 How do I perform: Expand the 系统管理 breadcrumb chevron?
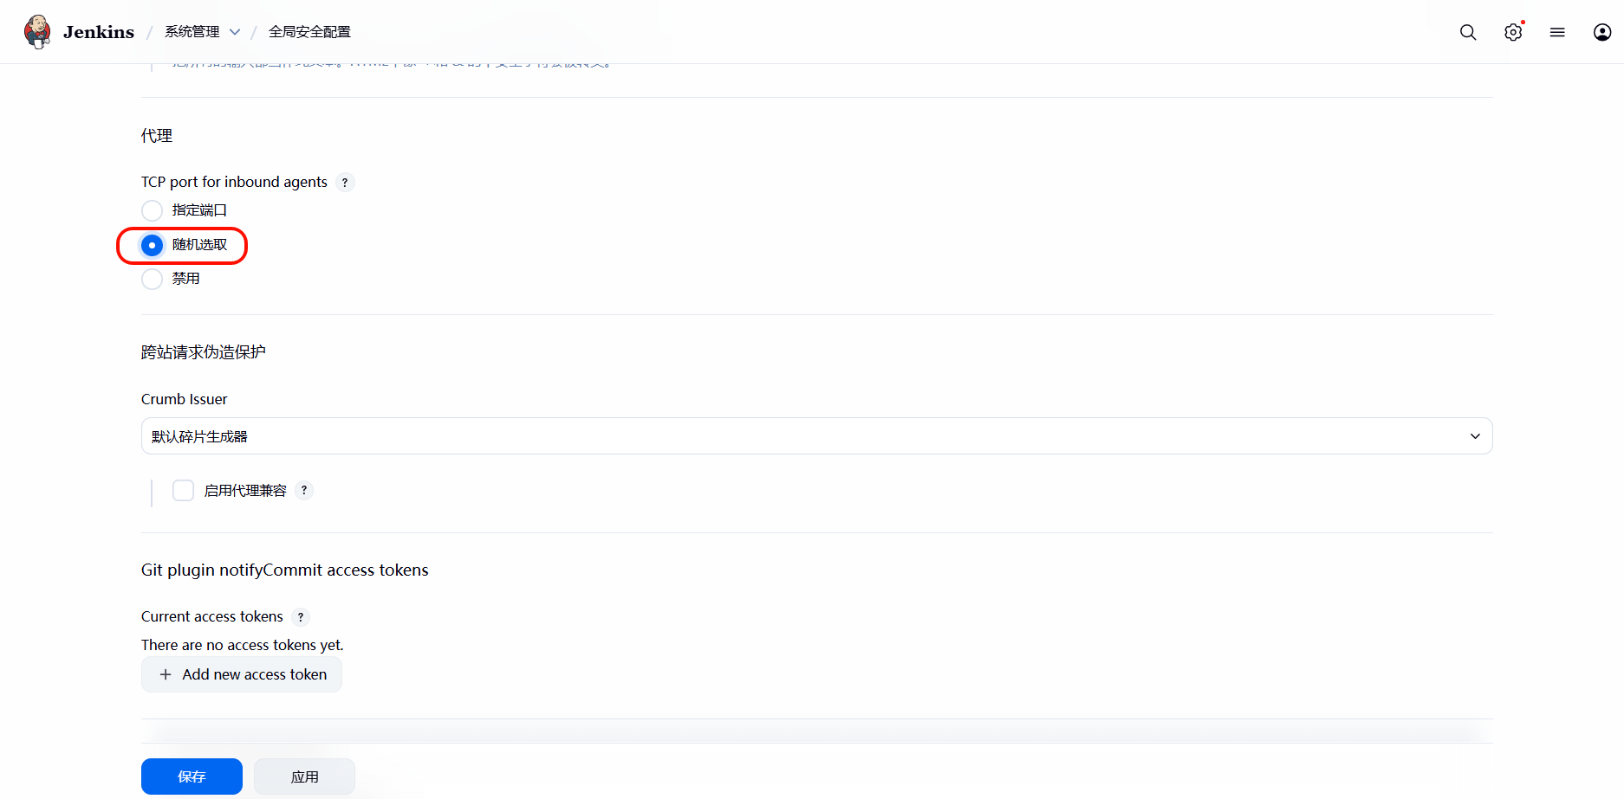[x=235, y=31]
